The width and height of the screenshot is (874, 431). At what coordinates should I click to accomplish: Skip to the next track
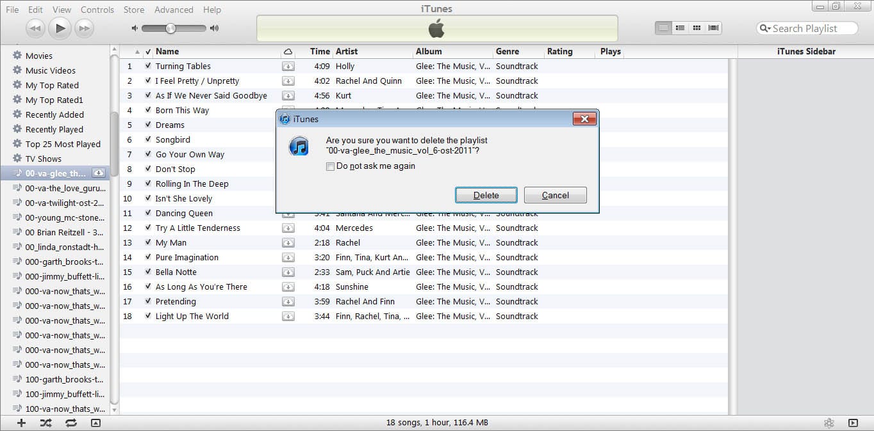tap(84, 28)
